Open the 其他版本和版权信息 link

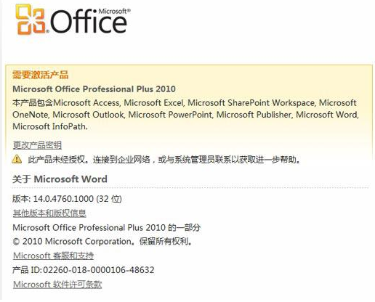[x=49, y=213]
